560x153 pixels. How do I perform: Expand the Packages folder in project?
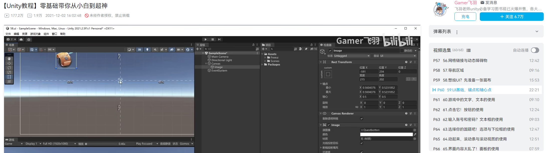pos(262,64)
